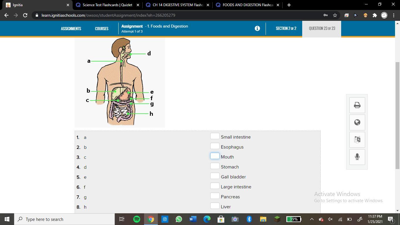Open the assignment info icon
Viewport: 400px width, 225px height.
click(257, 28)
